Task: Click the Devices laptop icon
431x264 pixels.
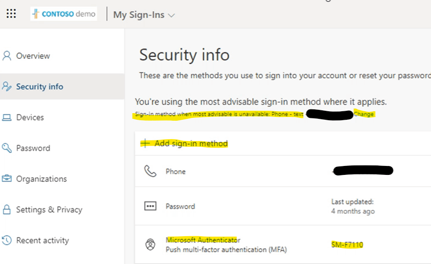Action: 7,117
